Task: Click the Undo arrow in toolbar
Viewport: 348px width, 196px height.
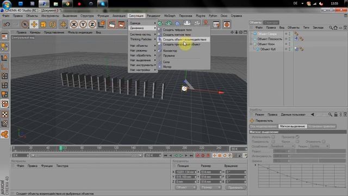Action: (x=7, y=24)
